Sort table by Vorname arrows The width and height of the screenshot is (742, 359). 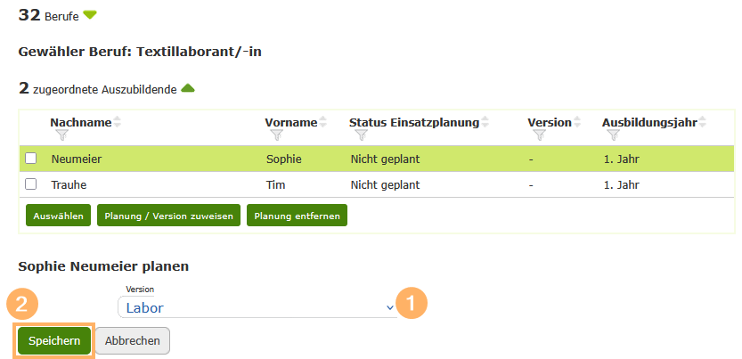point(323,122)
